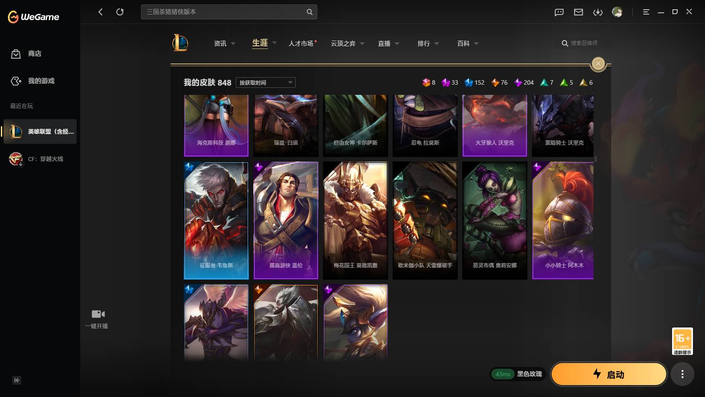Open the download manager icon
The image size is (705, 397).
(x=598, y=12)
